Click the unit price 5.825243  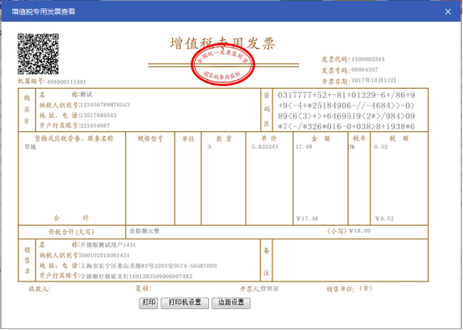pyautogui.click(x=265, y=147)
